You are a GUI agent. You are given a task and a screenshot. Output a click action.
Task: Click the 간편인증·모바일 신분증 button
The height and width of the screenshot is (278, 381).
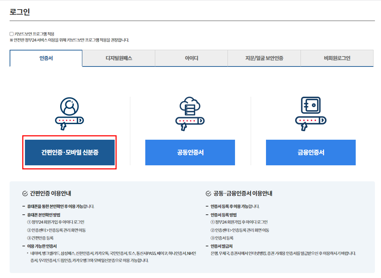[70, 153]
